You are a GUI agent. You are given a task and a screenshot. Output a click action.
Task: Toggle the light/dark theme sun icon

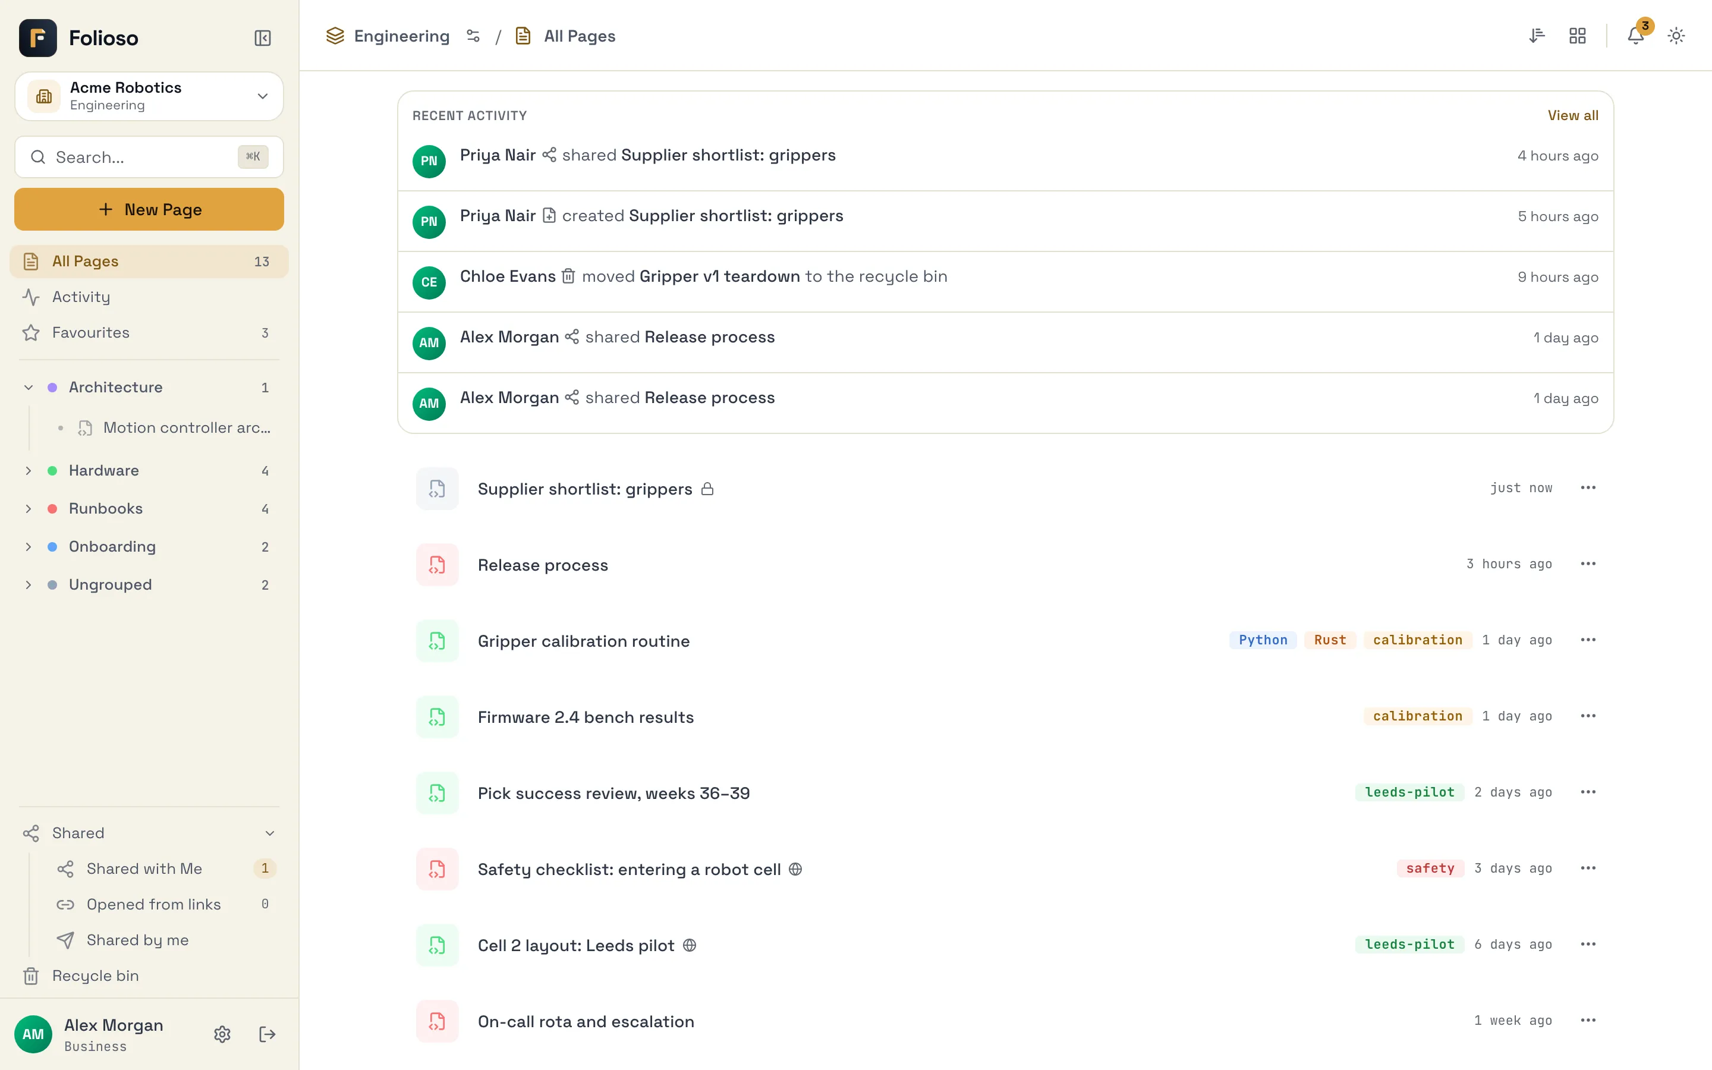pyautogui.click(x=1676, y=36)
